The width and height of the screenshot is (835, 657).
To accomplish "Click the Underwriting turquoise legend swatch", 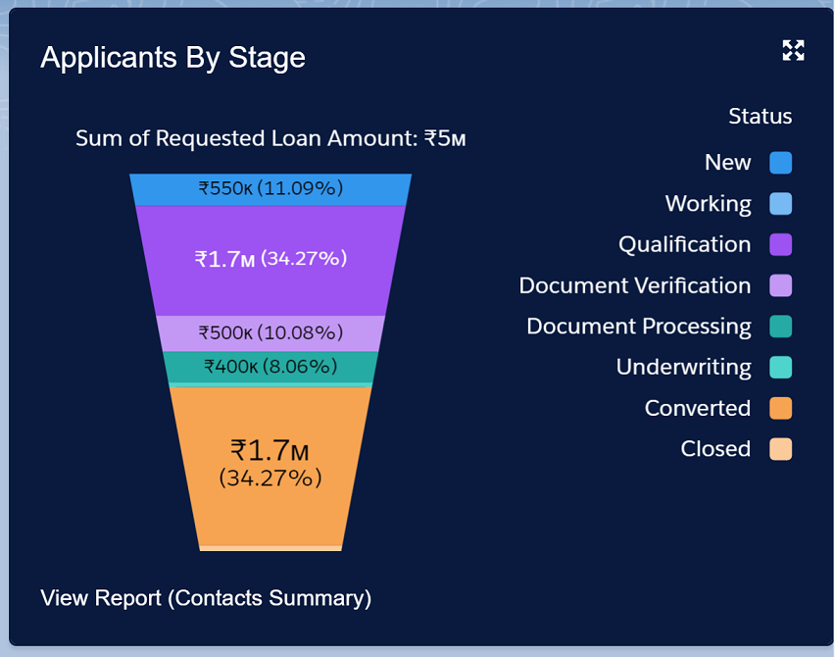I will [780, 367].
